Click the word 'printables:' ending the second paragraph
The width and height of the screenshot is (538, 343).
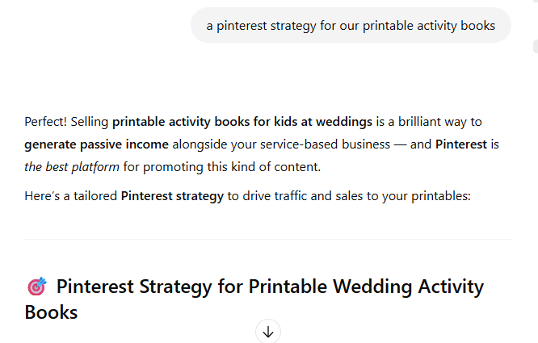point(441,196)
